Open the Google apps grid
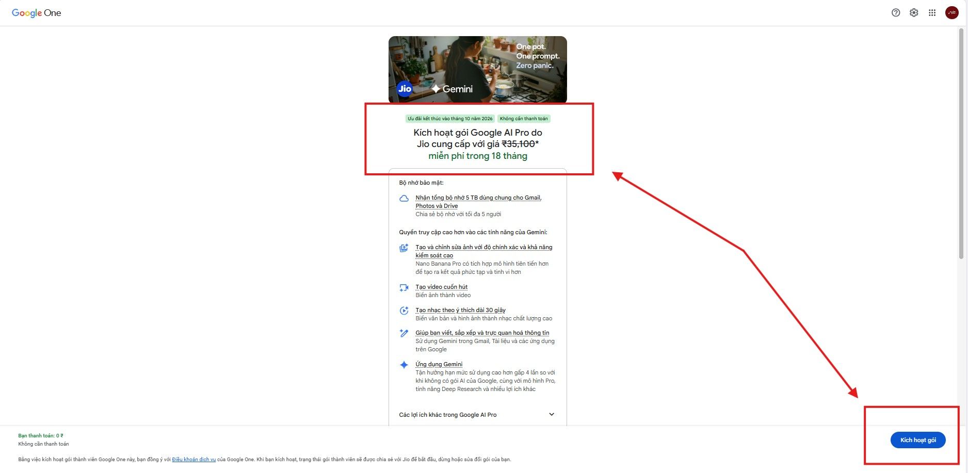 (932, 13)
